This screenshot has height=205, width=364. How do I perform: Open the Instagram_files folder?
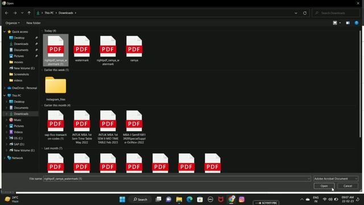[x=56, y=88]
